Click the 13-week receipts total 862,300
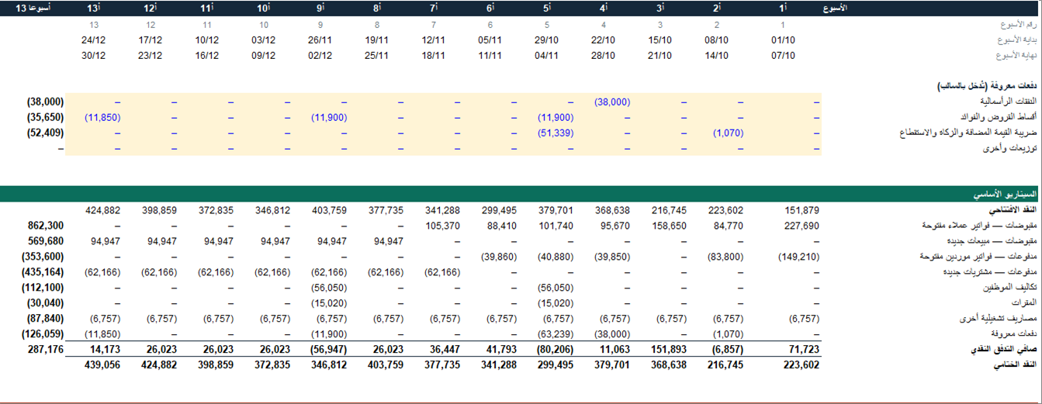Viewport: 1042px width, 404px height. tap(46, 226)
